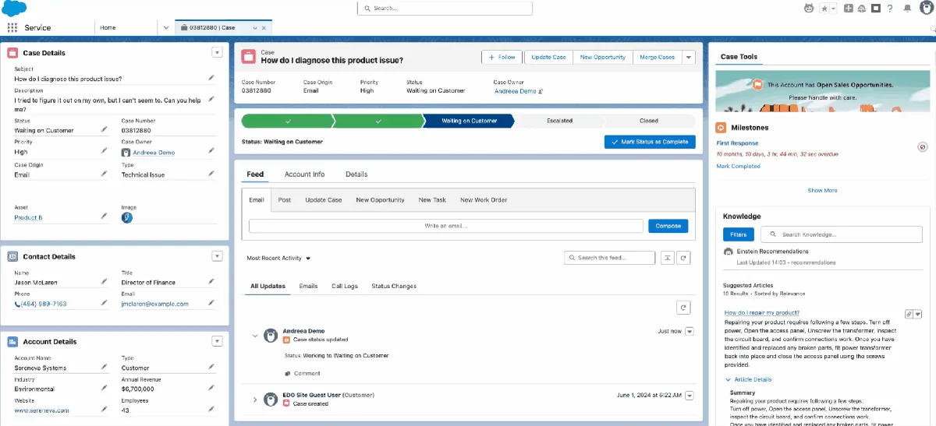Expand the EDO Site Guest User feed item
936x426 pixels.
[x=255, y=400]
